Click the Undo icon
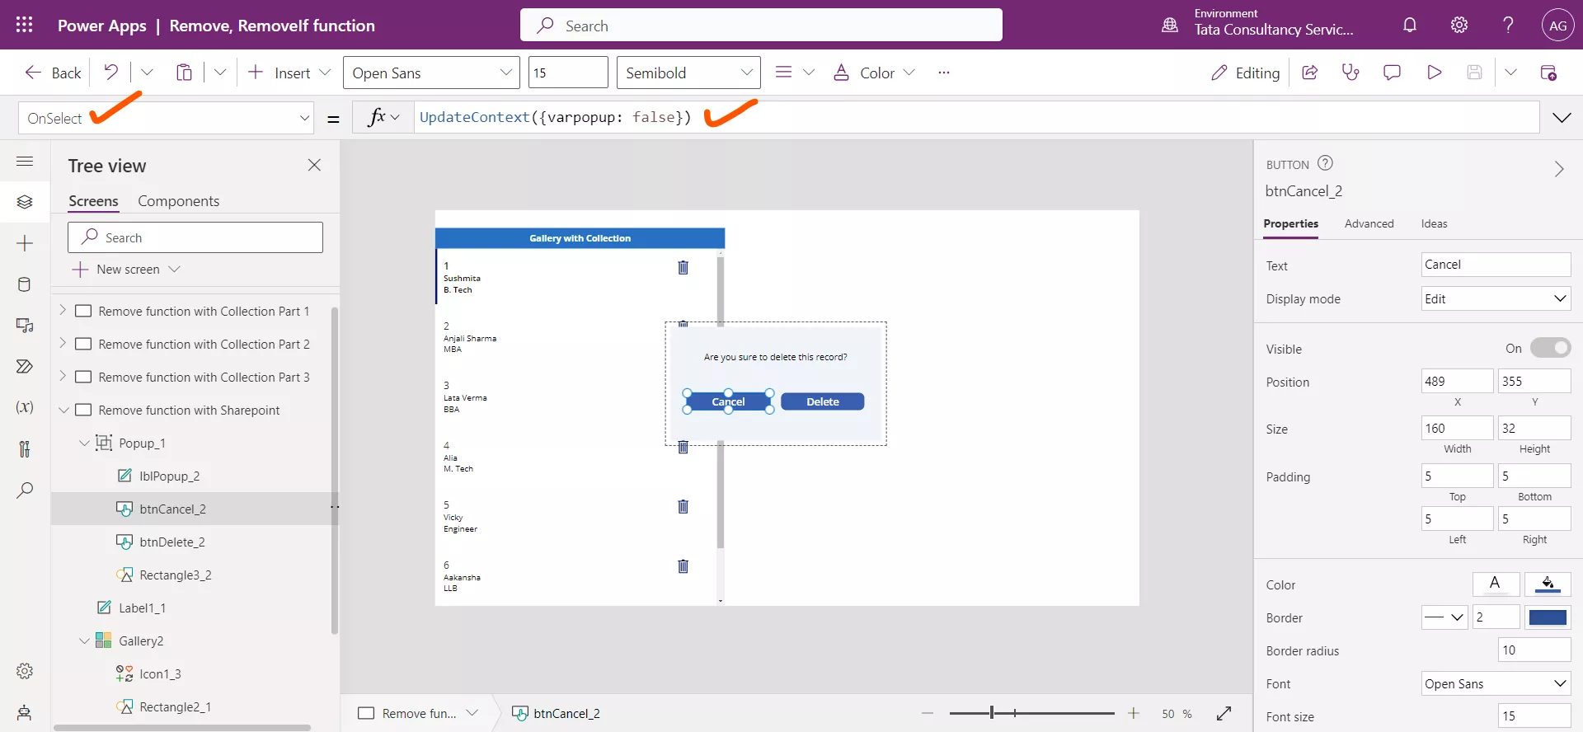 [x=110, y=73]
